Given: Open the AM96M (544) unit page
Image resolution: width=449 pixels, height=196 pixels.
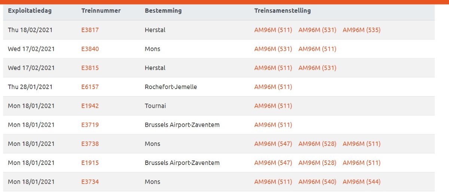Looking at the screenshot, I should click(x=361, y=182).
